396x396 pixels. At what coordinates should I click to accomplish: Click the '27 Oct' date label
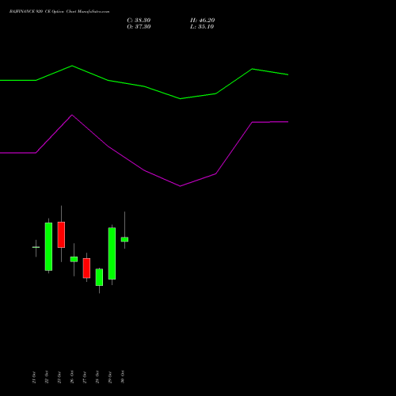pos(85,377)
